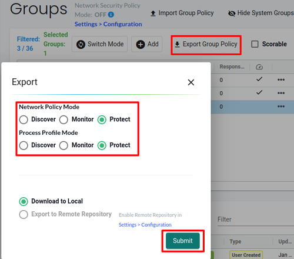294x259 pixels.
Task: Click Hide System Groups
Action: pyautogui.click(x=261, y=13)
